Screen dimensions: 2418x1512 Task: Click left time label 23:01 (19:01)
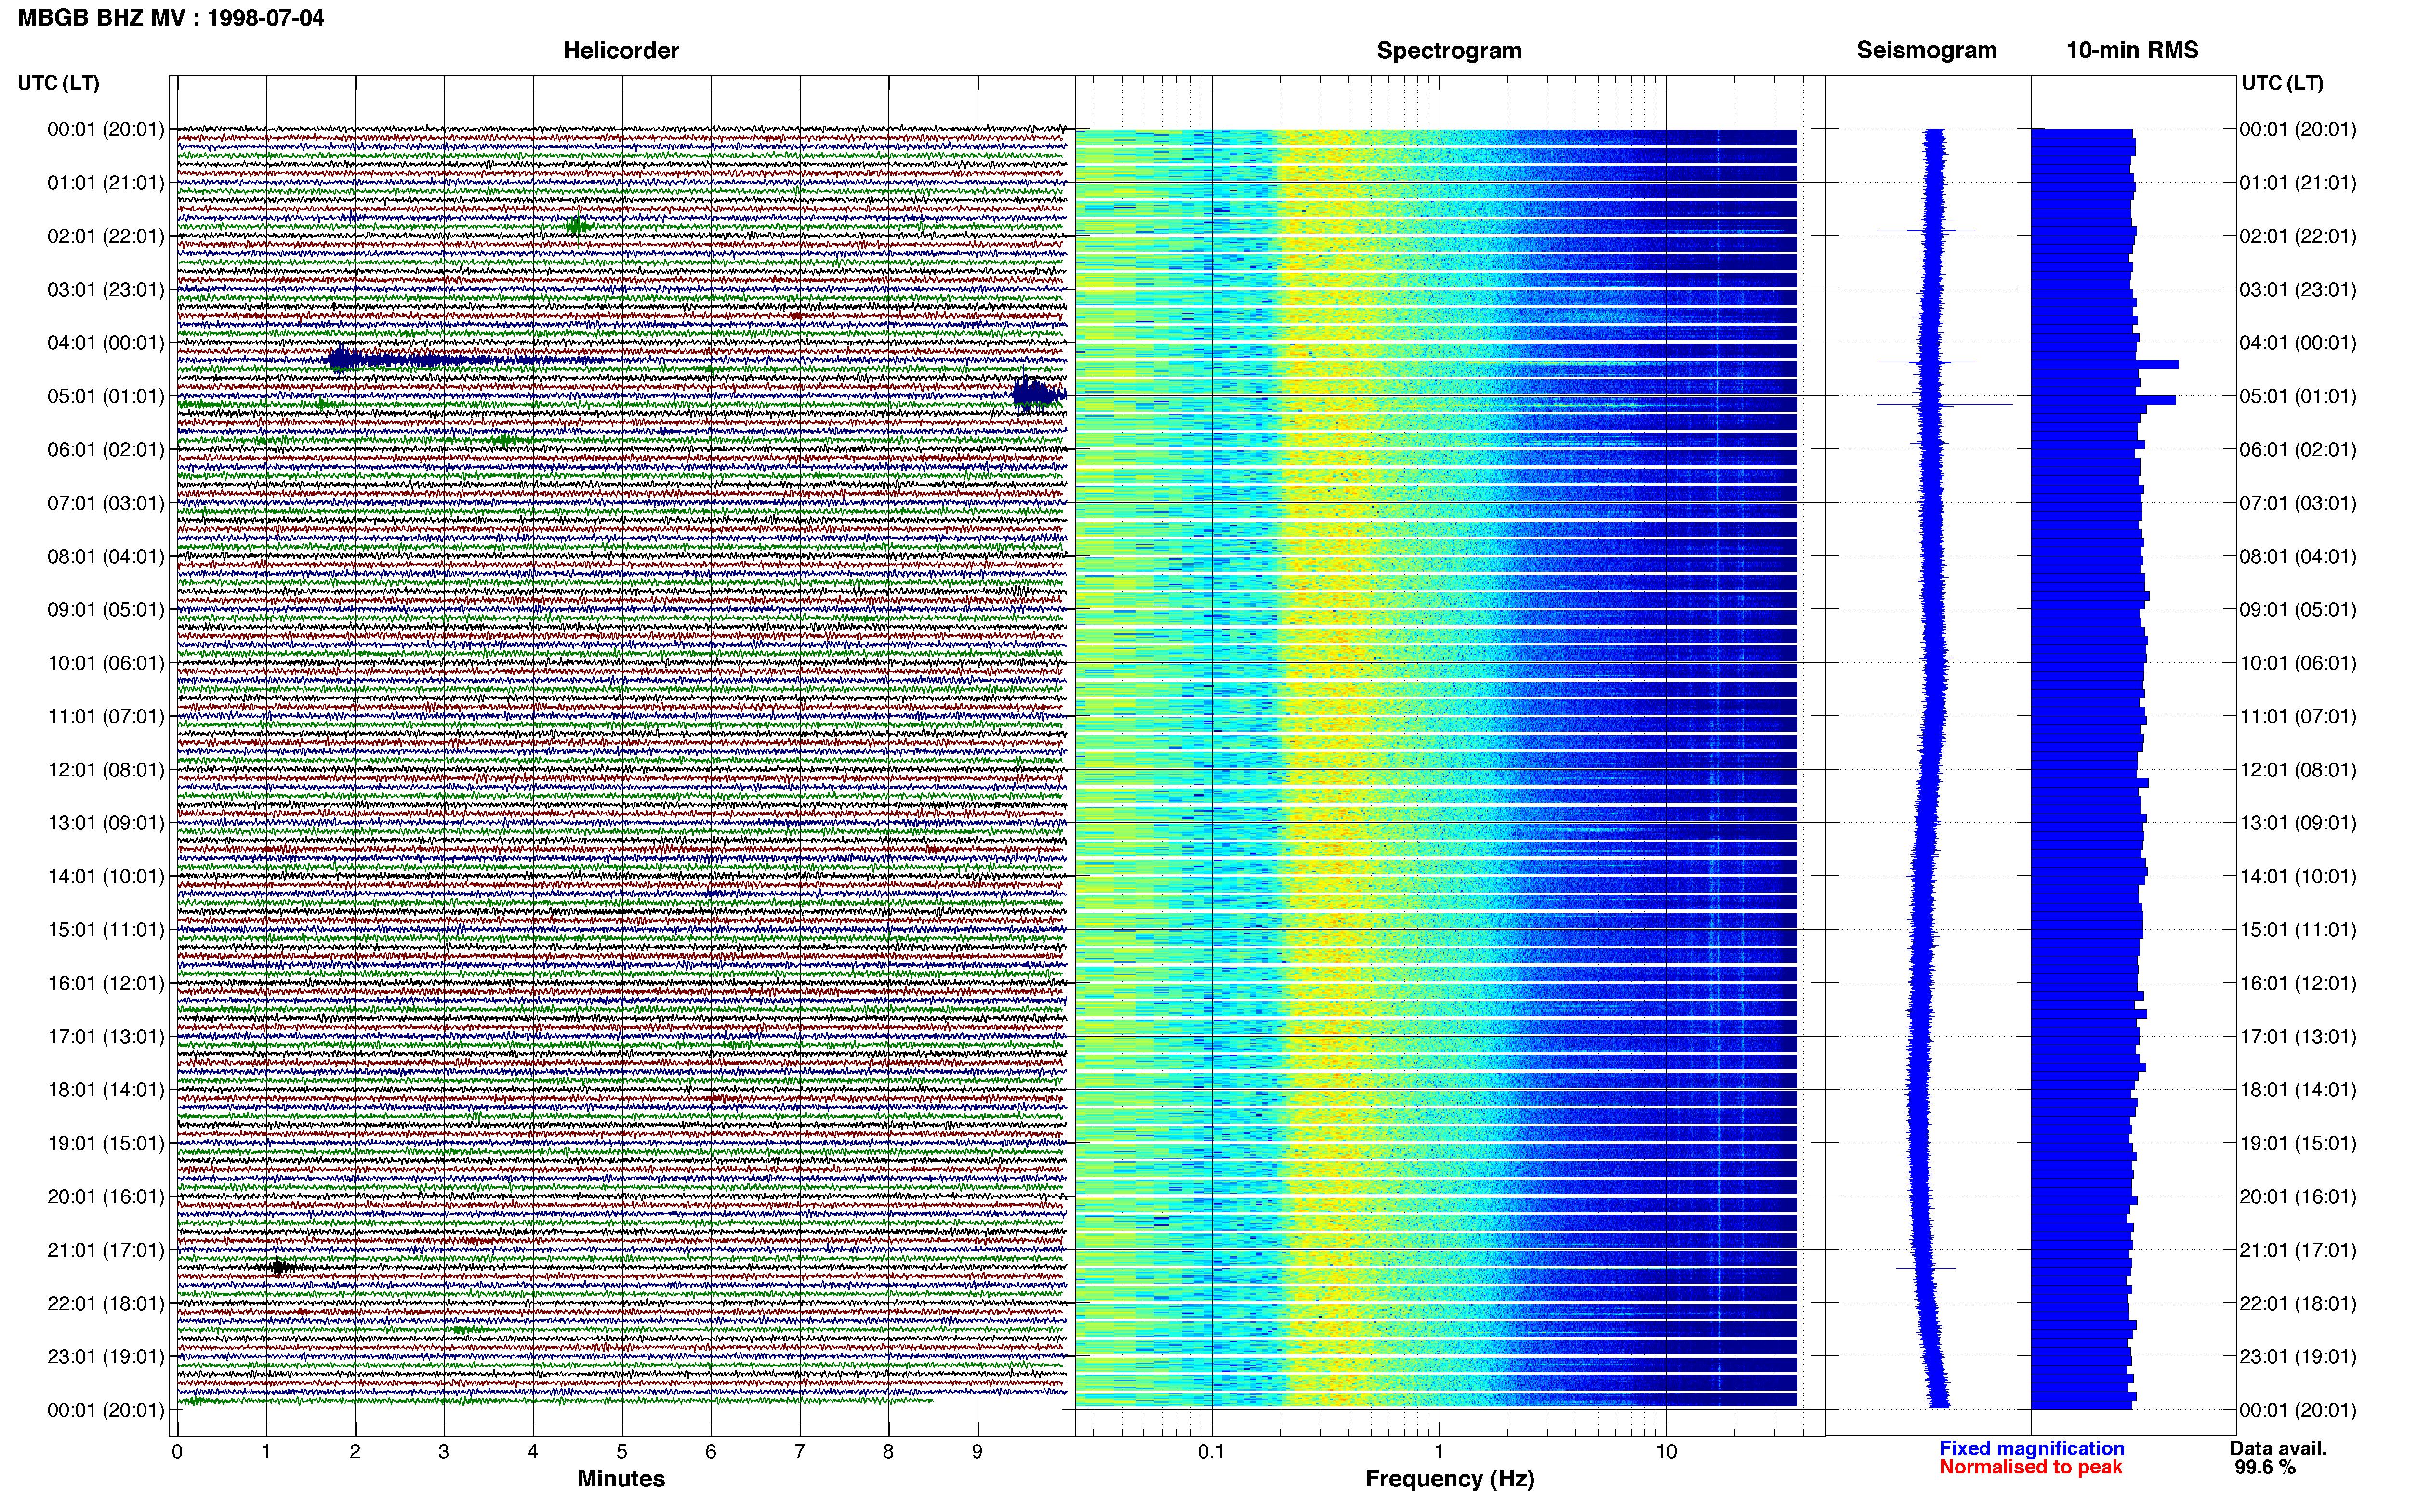(106, 1357)
